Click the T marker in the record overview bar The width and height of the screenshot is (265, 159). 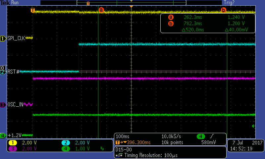pos(88,3)
